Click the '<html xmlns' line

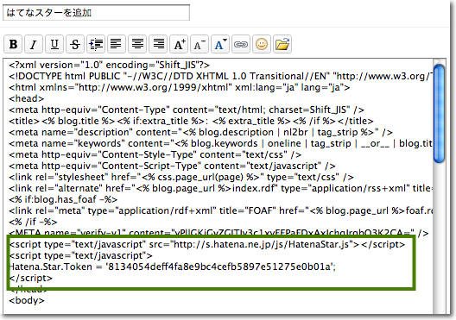pos(180,87)
